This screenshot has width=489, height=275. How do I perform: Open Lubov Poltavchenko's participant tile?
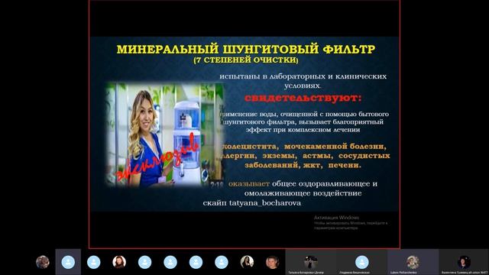pyautogui.click(x=413, y=262)
